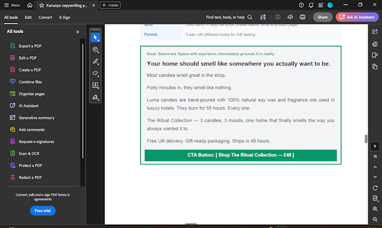Open the Protect a PDF tool
The image size is (382, 228).
[x=26, y=165]
